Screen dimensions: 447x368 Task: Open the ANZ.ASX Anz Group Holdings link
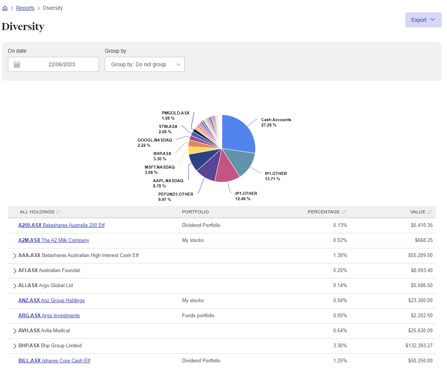(52, 300)
